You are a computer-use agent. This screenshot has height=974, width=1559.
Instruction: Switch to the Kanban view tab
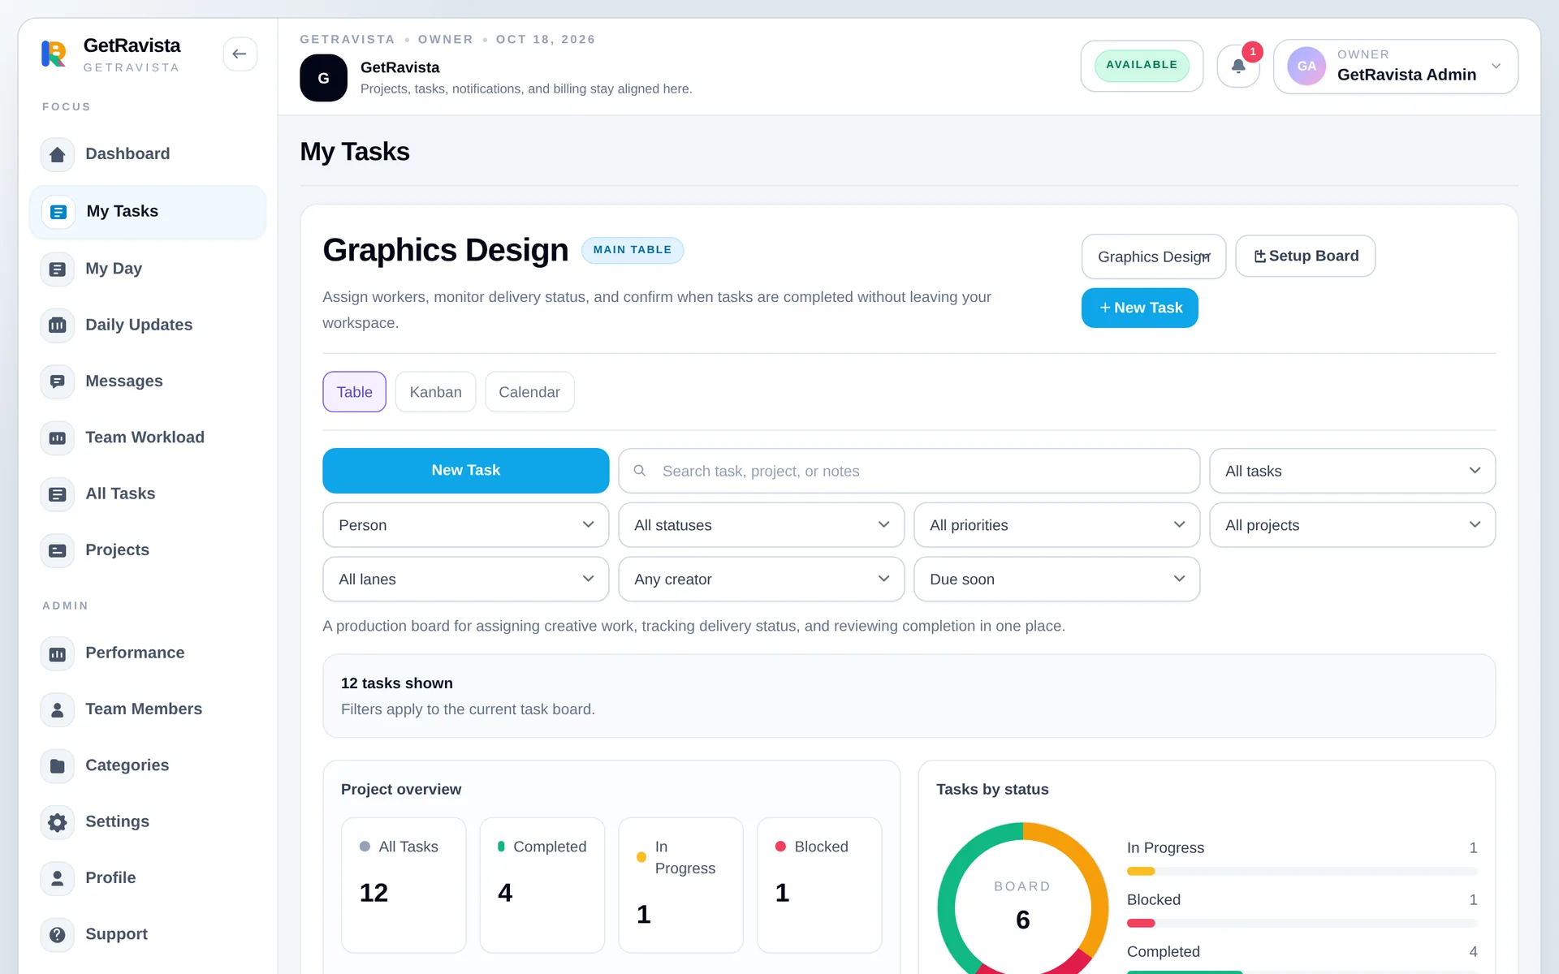click(x=435, y=392)
